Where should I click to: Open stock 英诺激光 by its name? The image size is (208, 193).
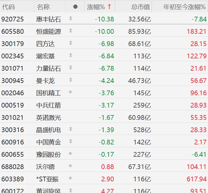point(48,118)
